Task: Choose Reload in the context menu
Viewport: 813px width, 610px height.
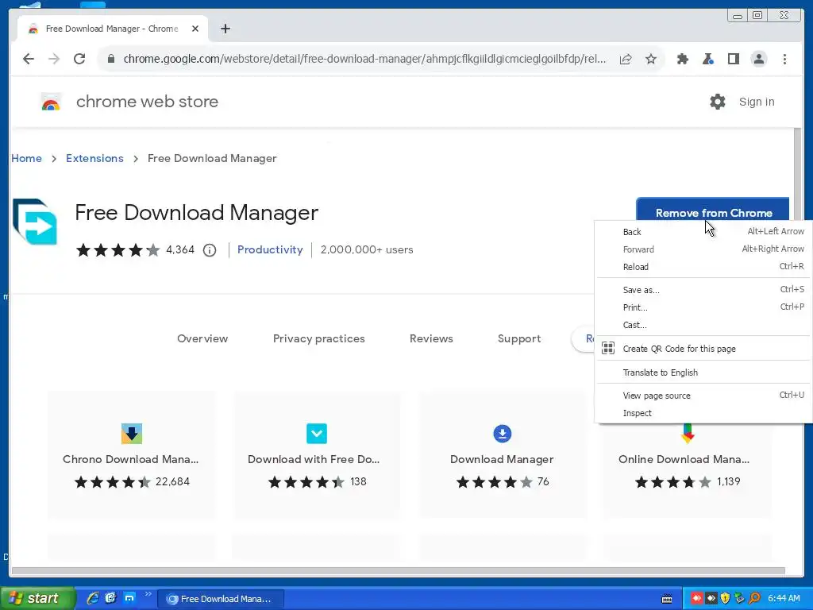Action: coord(703,267)
